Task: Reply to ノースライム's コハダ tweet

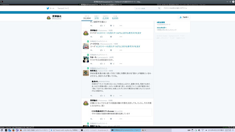Action: [91, 50]
